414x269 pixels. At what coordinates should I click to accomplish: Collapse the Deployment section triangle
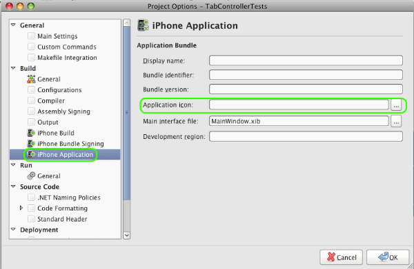(13, 229)
